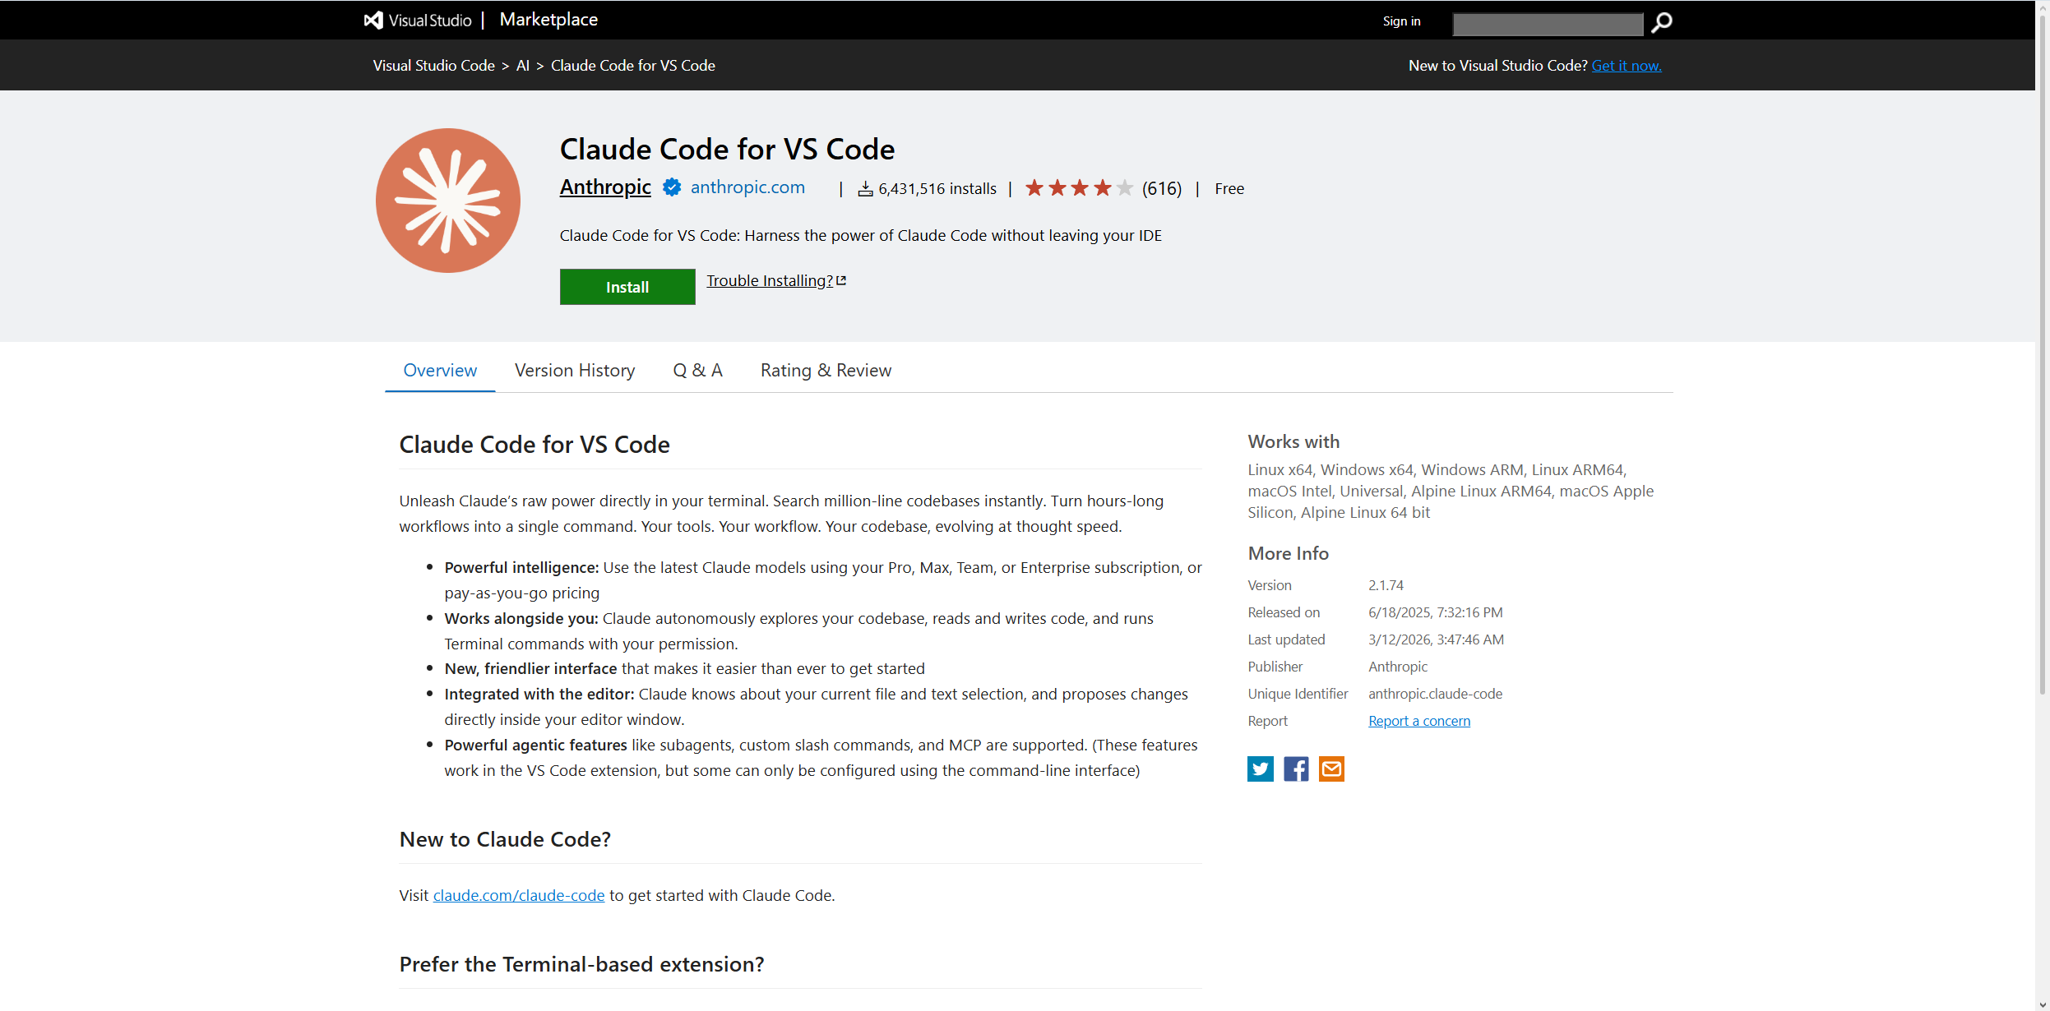Share the extension on Twitter

[x=1260, y=769]
